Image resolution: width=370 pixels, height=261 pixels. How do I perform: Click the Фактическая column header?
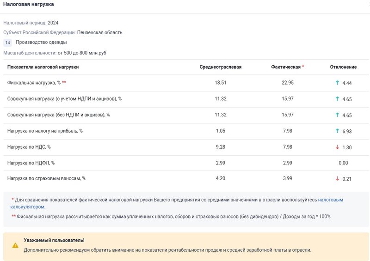[x=286, y=67]
